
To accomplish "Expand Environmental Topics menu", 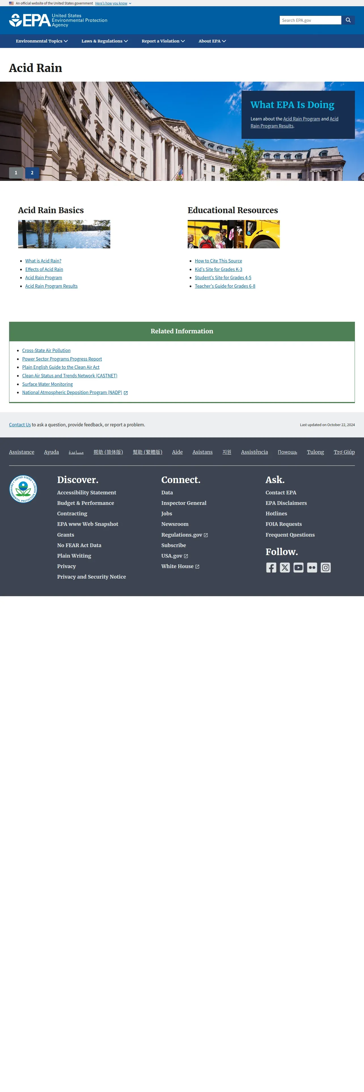I will (x=41, y=41).
